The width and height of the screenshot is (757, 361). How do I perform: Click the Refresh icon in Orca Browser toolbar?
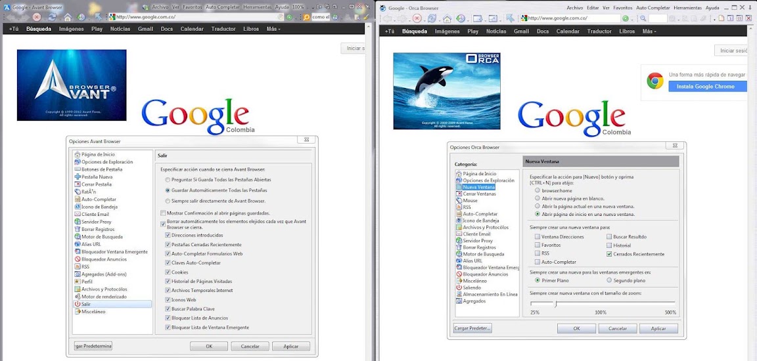[x=432, y=18]
